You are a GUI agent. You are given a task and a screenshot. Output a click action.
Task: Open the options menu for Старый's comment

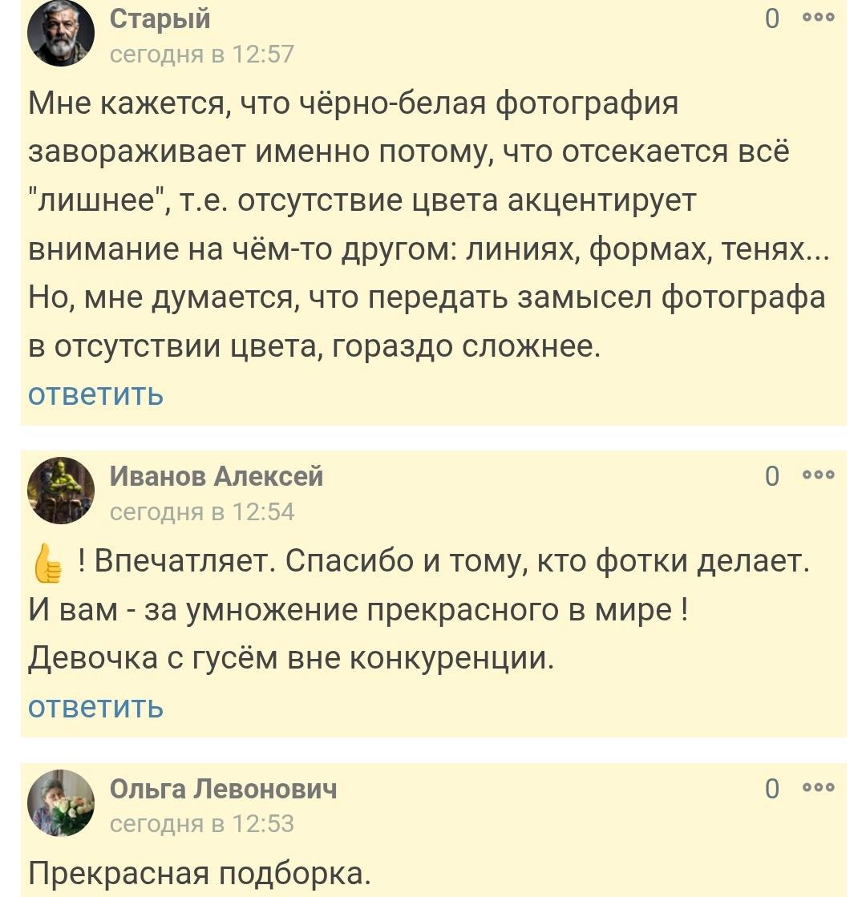pyautogui.click(x=819, y=18)
